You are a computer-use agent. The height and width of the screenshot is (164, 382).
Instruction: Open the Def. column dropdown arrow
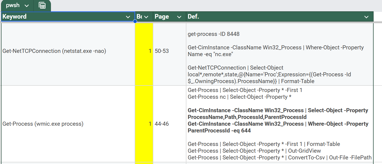[x=366, y=17]
